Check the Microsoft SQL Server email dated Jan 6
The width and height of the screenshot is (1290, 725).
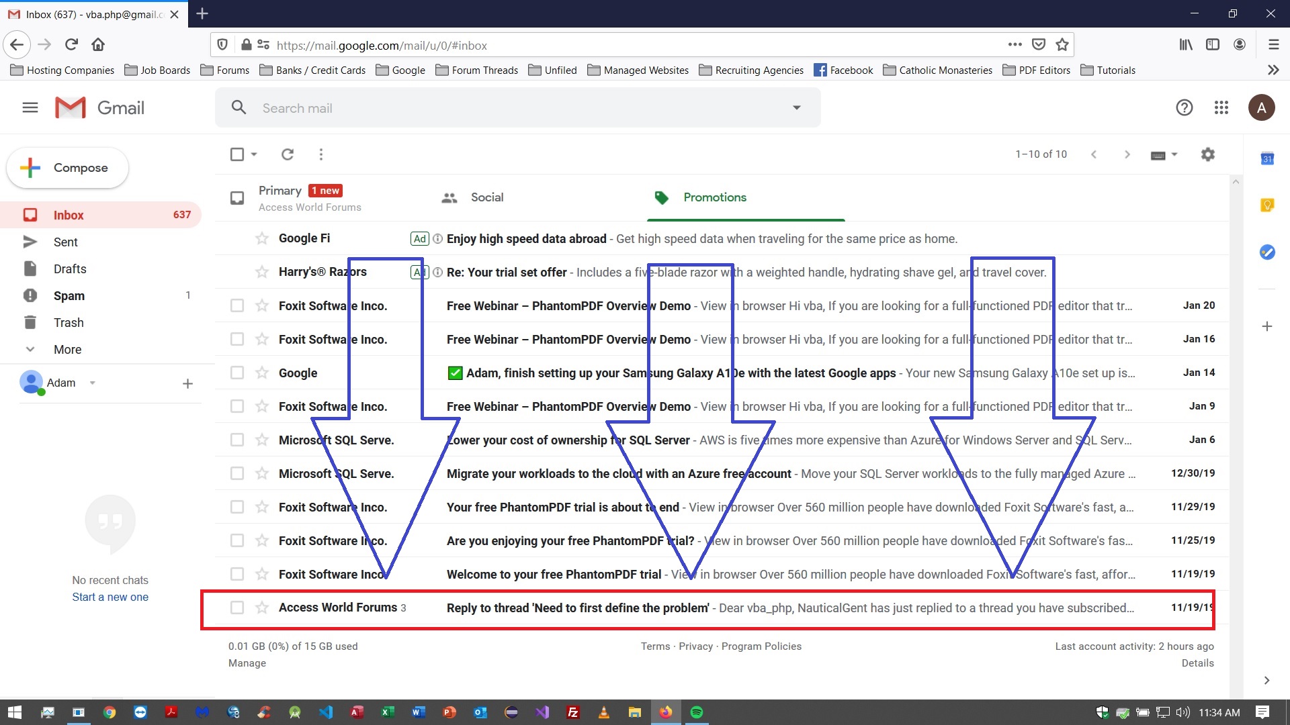tap(237, 440)
